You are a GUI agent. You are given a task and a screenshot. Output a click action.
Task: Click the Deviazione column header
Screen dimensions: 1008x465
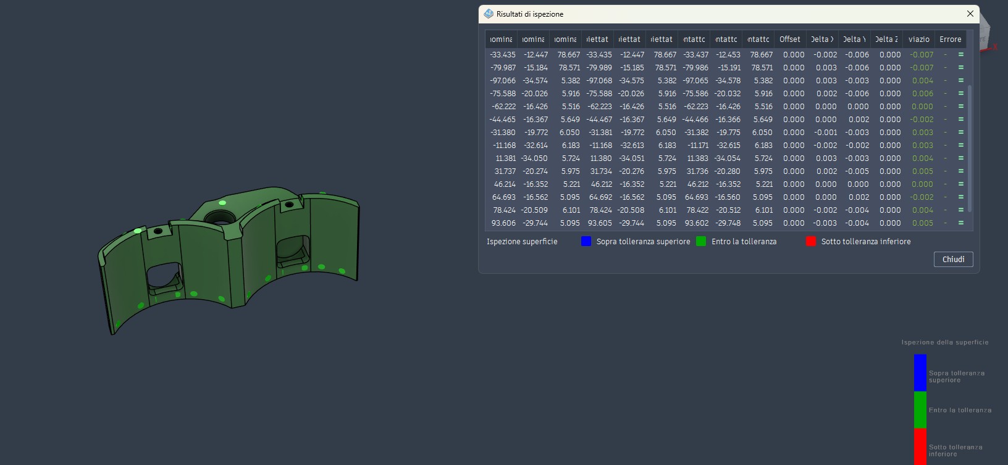pos(918,39)
